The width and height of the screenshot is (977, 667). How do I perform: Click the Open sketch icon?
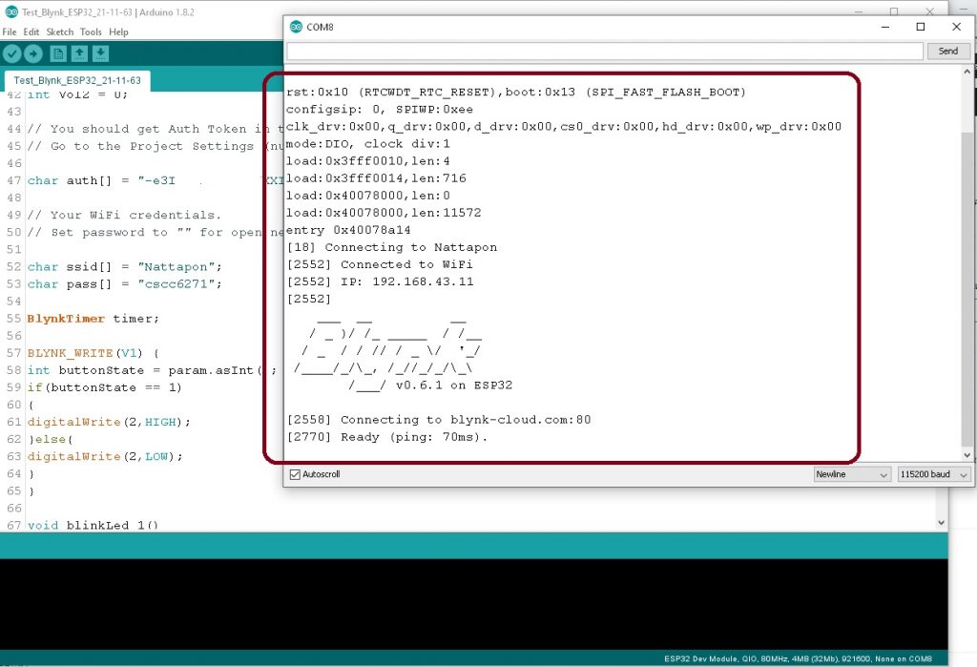(x=79, y=53)
